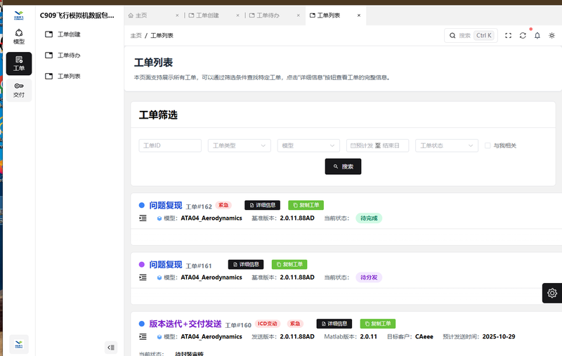
Task: Select the 工单 sidebar section
Action: tap(19, 64)
